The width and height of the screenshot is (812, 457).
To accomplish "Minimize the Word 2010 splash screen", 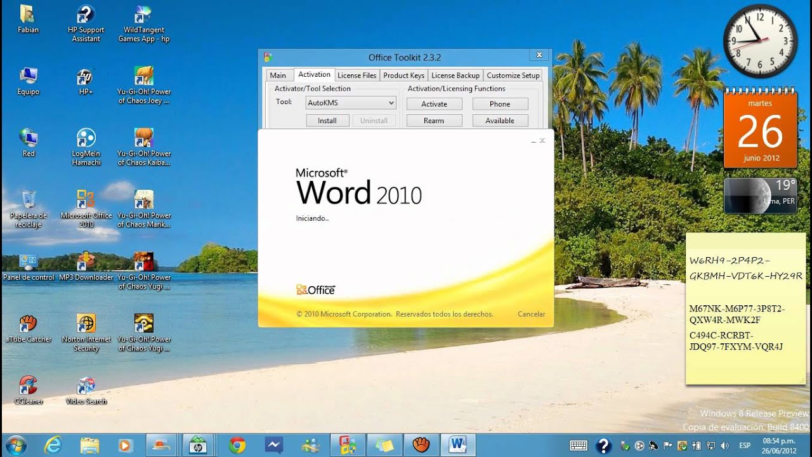I will point(534,142).
